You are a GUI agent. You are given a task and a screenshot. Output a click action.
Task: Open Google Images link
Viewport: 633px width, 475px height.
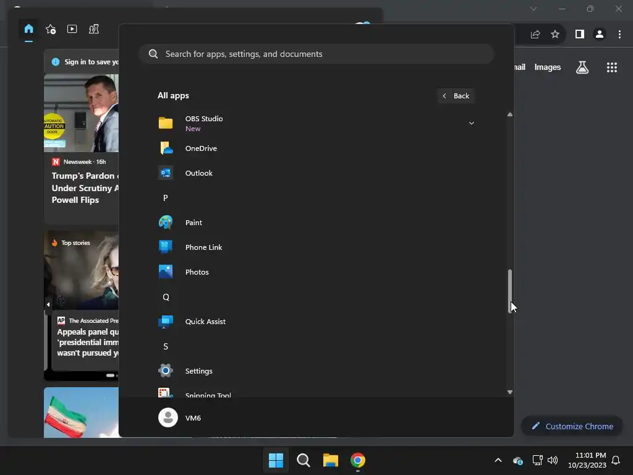tap(548, 67)
